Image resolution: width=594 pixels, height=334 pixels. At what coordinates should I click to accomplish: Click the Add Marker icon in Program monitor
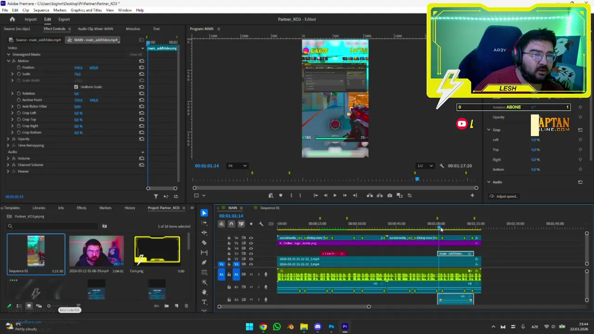tap(280, 195)
